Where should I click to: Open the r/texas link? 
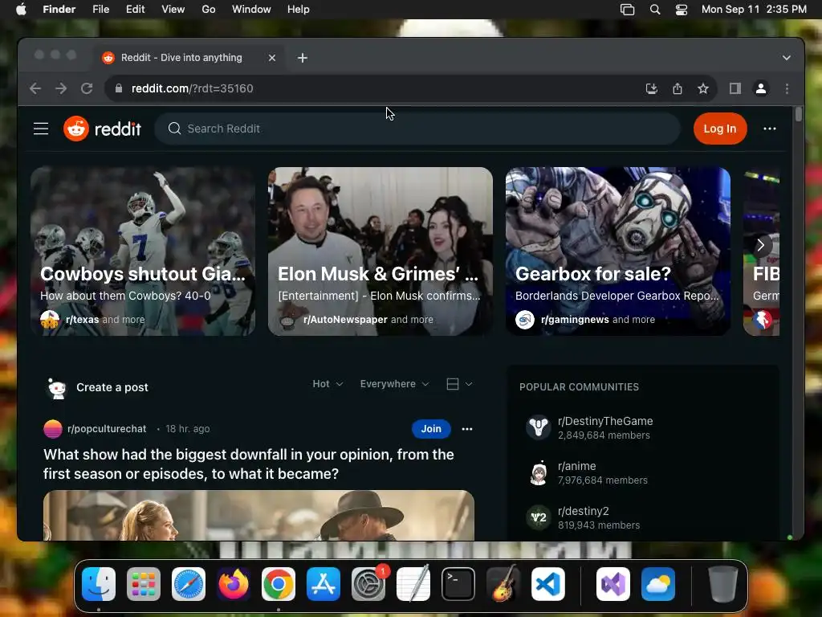[83, 320]
